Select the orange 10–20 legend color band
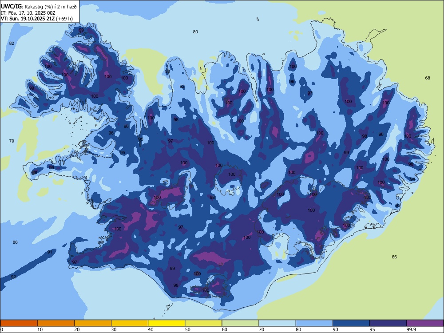The width and height of the screenshot is (444, 333). tap(56, 323)
